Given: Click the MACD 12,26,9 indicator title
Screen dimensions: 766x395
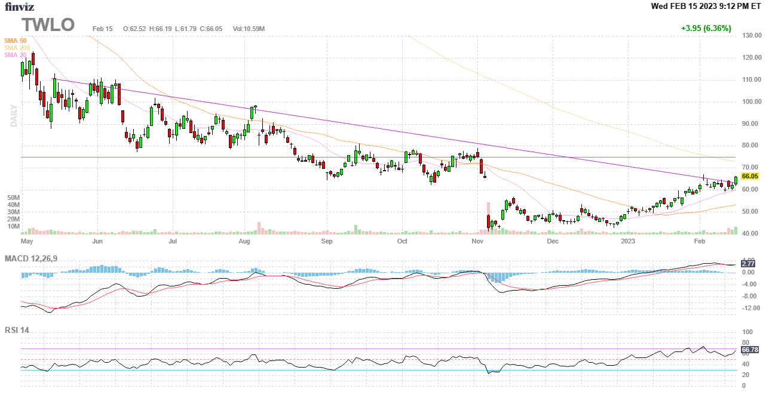Looking at the screenshot, I should 32,258.
